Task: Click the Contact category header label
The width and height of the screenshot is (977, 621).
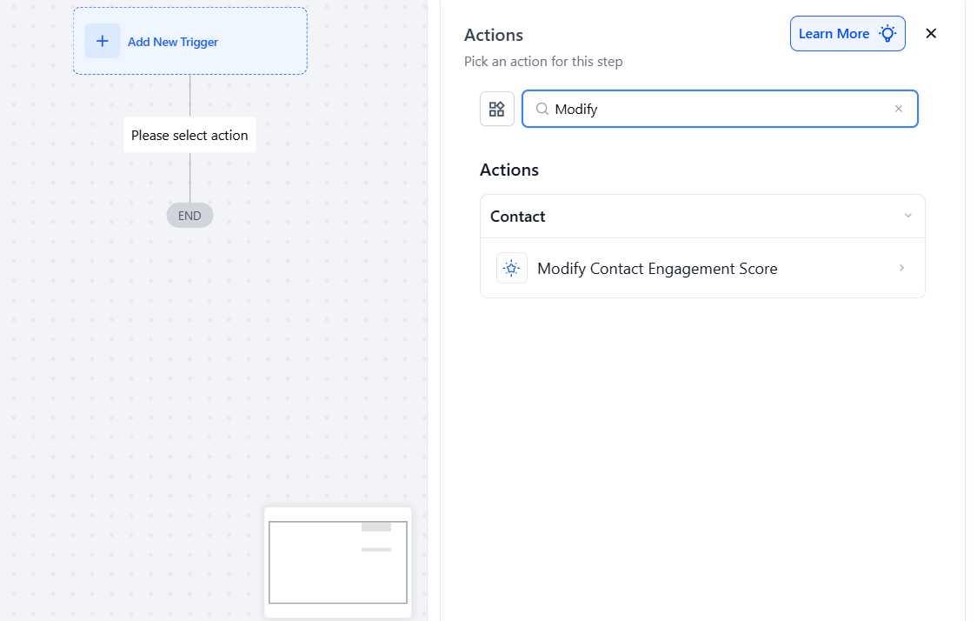Action: [518, 217]
